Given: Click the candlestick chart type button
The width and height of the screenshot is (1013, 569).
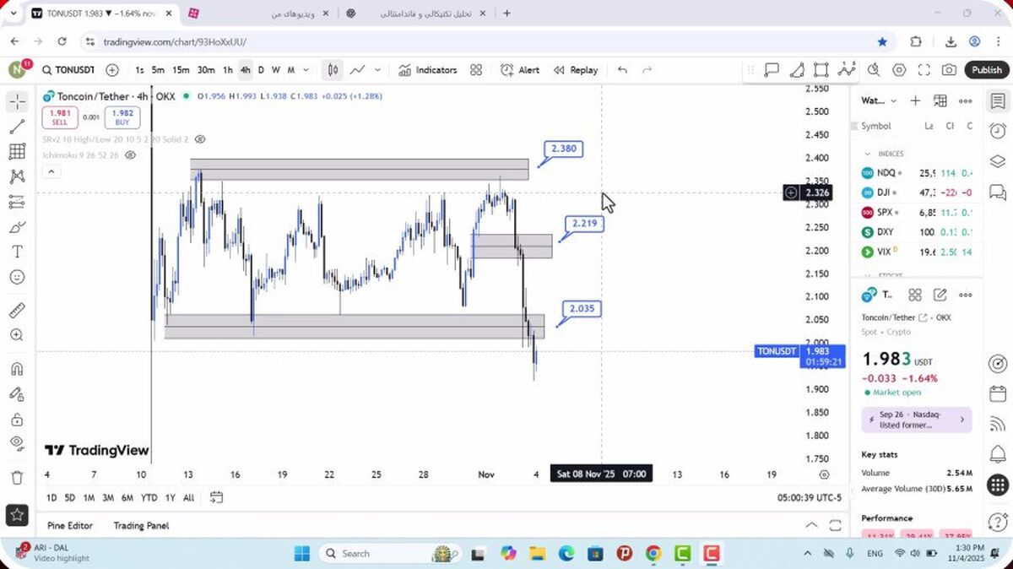Looking at the screenshot, I should click(x=333, y=70).
